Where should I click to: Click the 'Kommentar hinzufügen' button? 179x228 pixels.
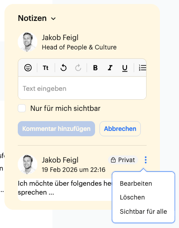[x=56, y=129]
